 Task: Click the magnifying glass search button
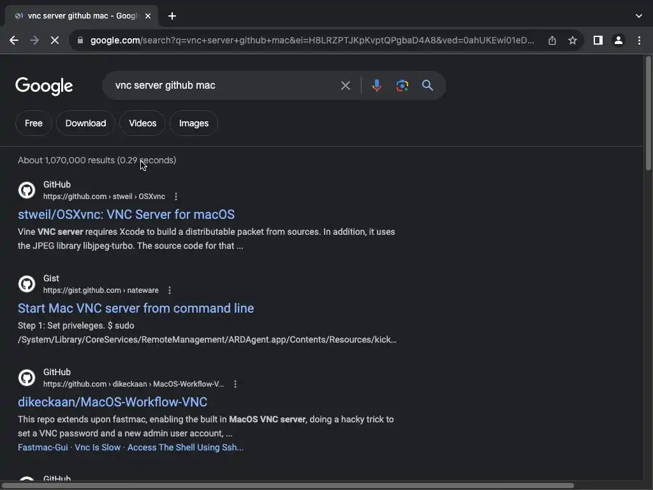427,85
